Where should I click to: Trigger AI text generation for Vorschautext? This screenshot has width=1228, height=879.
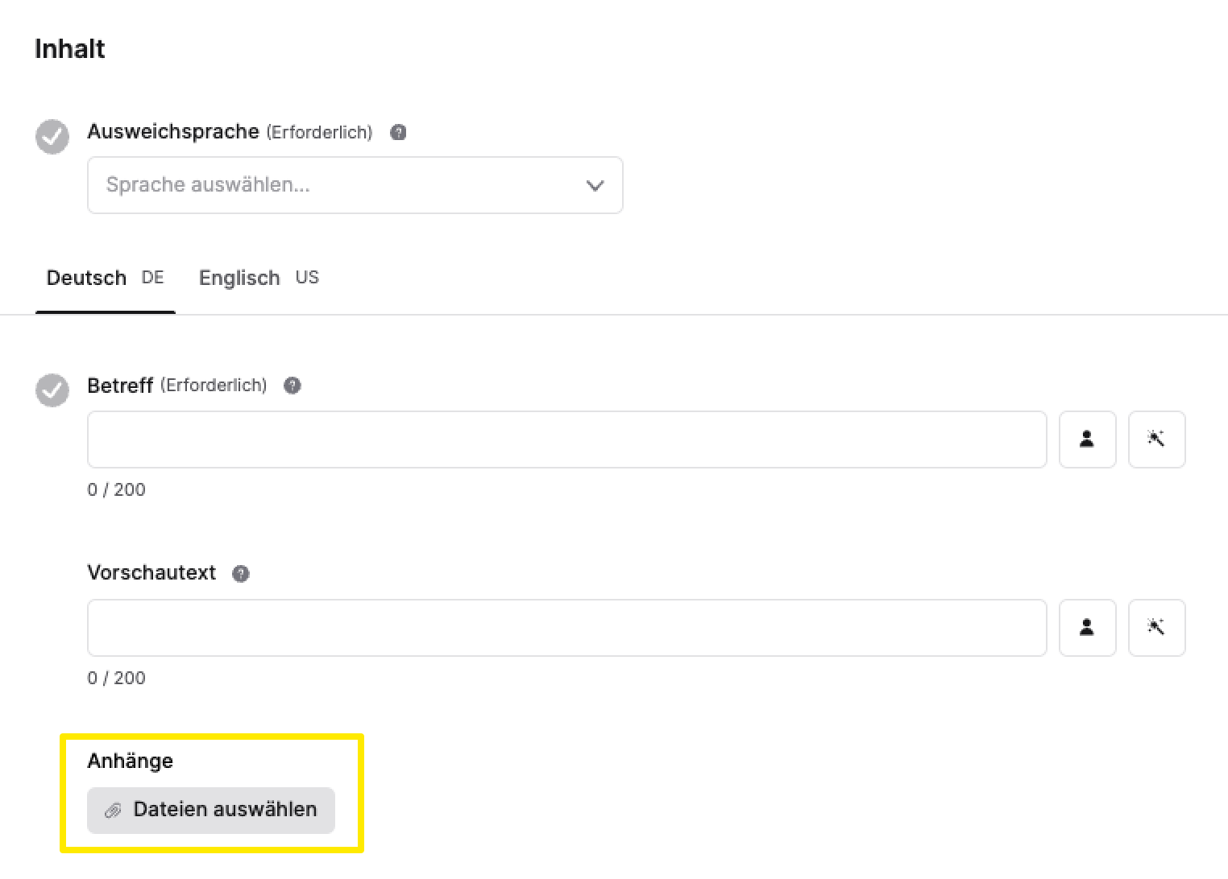1156,628
